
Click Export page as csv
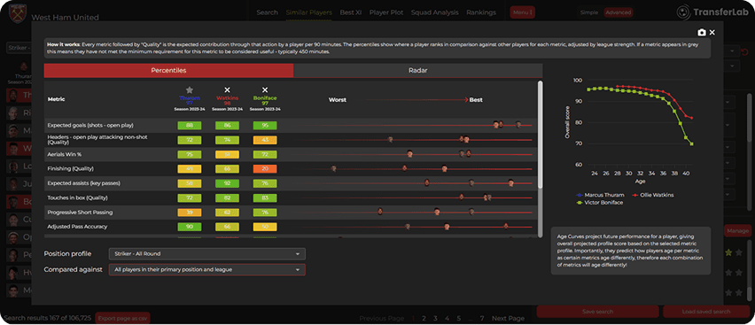click(123, 318)
